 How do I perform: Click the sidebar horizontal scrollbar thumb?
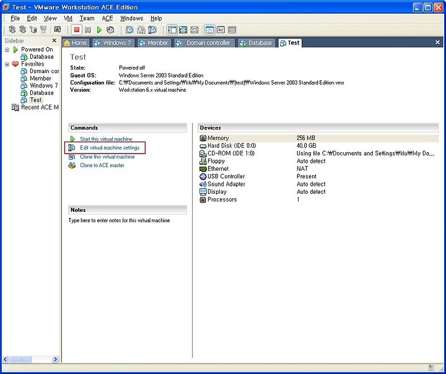click(20, 360)
